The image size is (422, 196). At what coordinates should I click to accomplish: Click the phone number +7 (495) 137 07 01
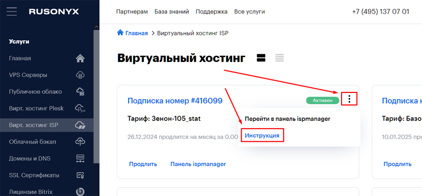point(381,12)
